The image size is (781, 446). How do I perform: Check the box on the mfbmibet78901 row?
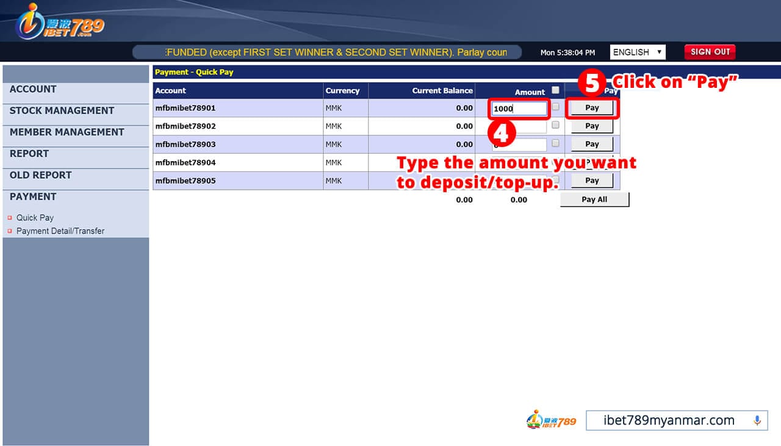[x=556, y=106]
